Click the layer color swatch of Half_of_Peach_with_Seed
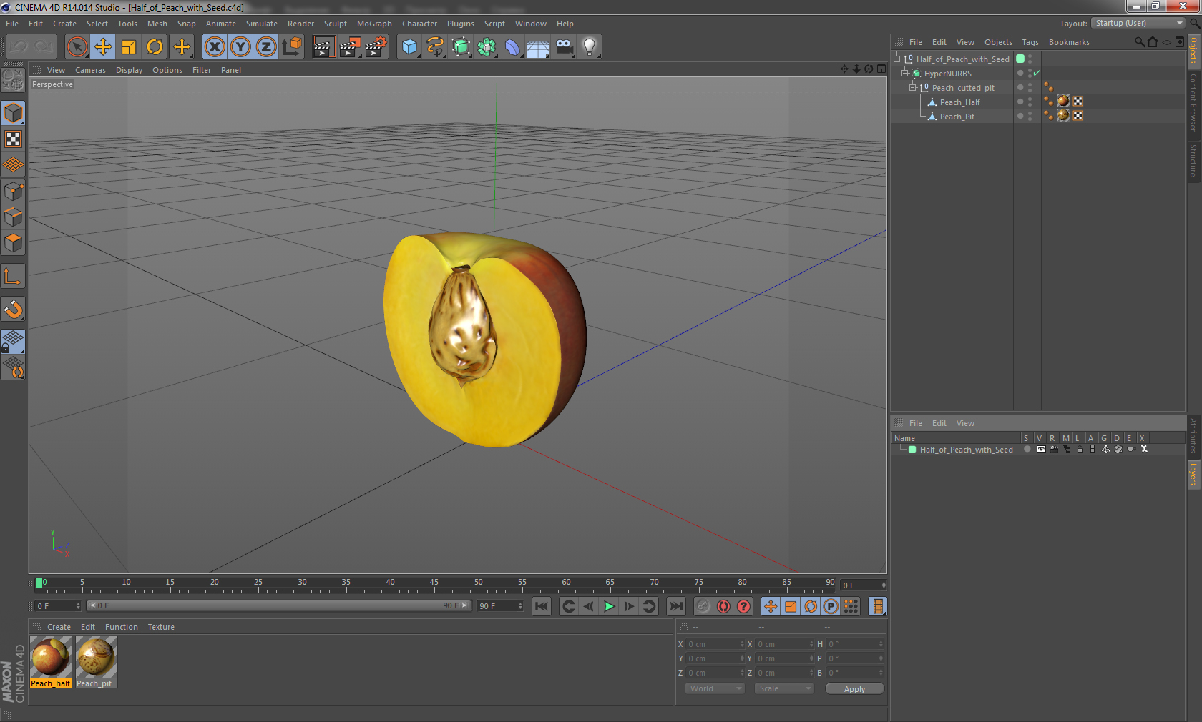The width and height of the screenshot is (1202, 722). pyautogui.click(x=912, y=450)
